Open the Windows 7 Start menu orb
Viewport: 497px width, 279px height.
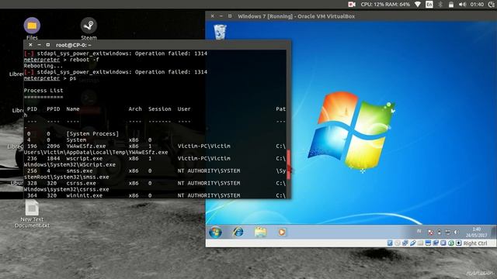click(216, 232)
